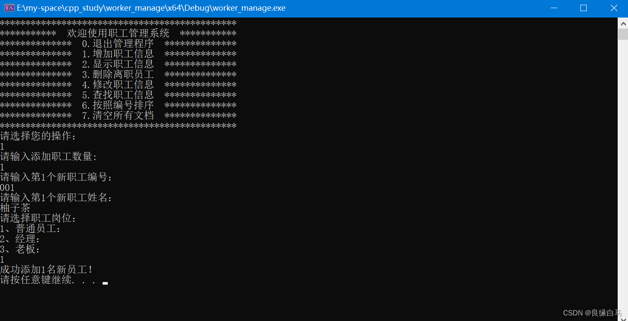Click the console icon in the title bar

tap(9, 8)
